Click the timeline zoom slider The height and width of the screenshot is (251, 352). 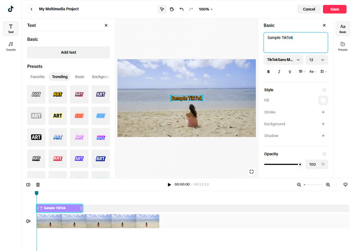click(x=313, y=185)
